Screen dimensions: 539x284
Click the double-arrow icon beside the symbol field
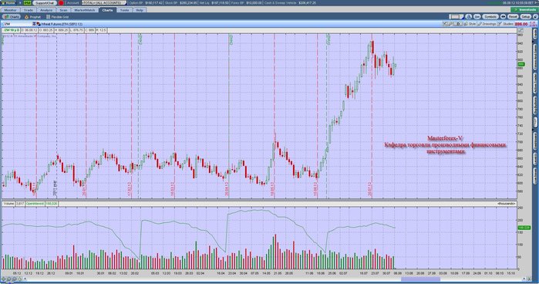[35, 24]
